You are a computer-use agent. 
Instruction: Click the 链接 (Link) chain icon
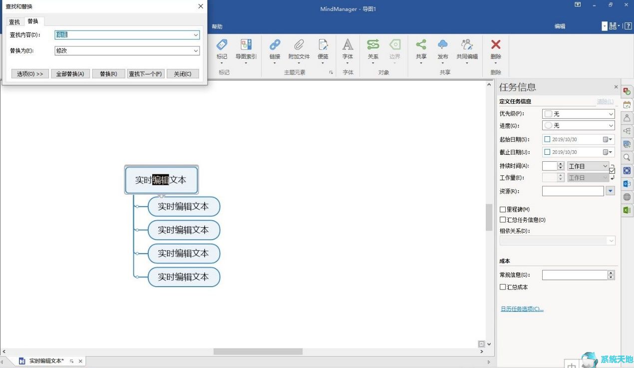[275, 45]
